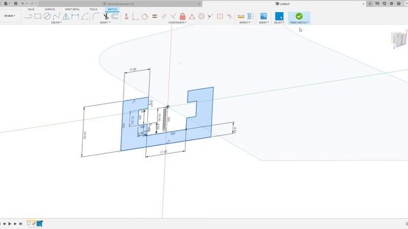Open the File menu dropdown
The image size is (408, 229).
(7, 4)
